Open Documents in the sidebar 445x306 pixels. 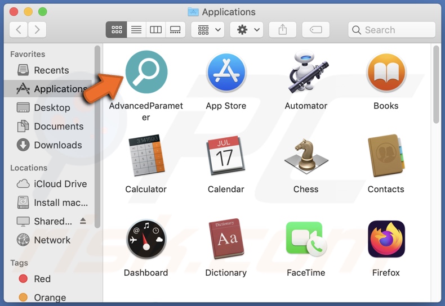[x=48, y=126]
